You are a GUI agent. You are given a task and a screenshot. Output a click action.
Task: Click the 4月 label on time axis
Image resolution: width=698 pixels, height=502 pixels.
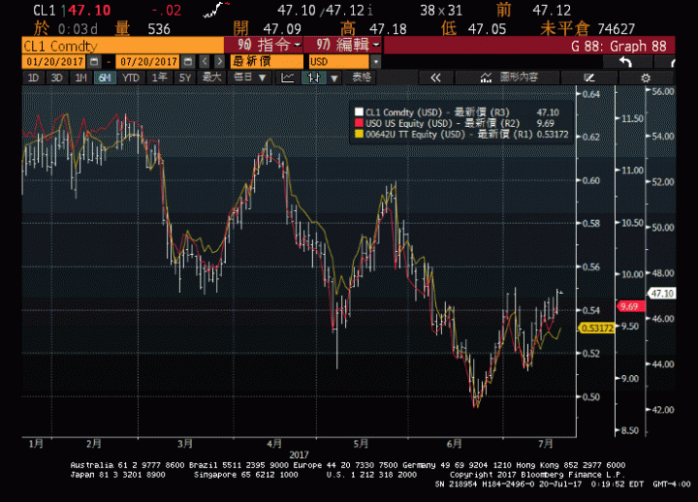(274, 443)
